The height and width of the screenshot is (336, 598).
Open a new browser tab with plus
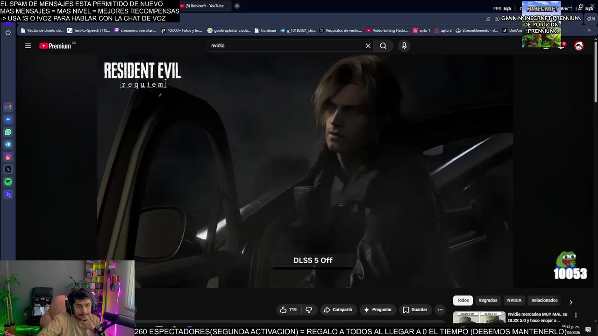point(237,6)
